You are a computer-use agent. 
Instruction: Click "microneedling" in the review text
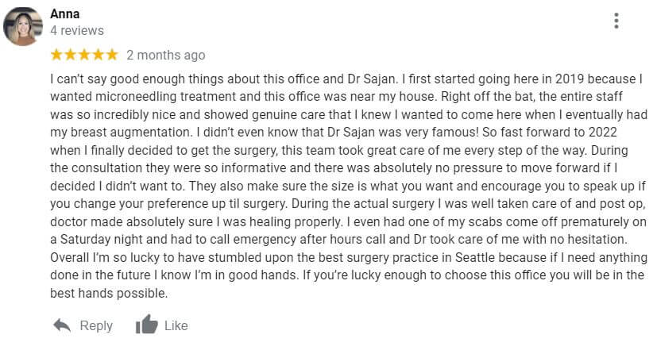tap(132, 97)
